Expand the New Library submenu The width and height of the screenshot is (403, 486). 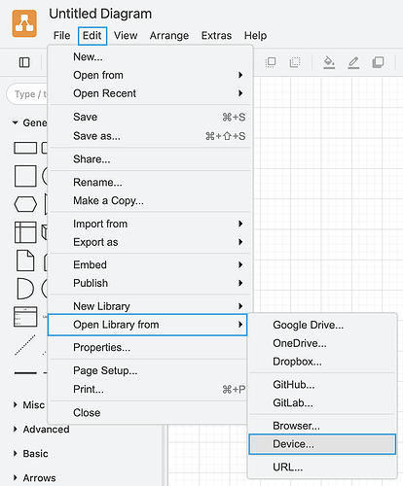pos(150,306)
